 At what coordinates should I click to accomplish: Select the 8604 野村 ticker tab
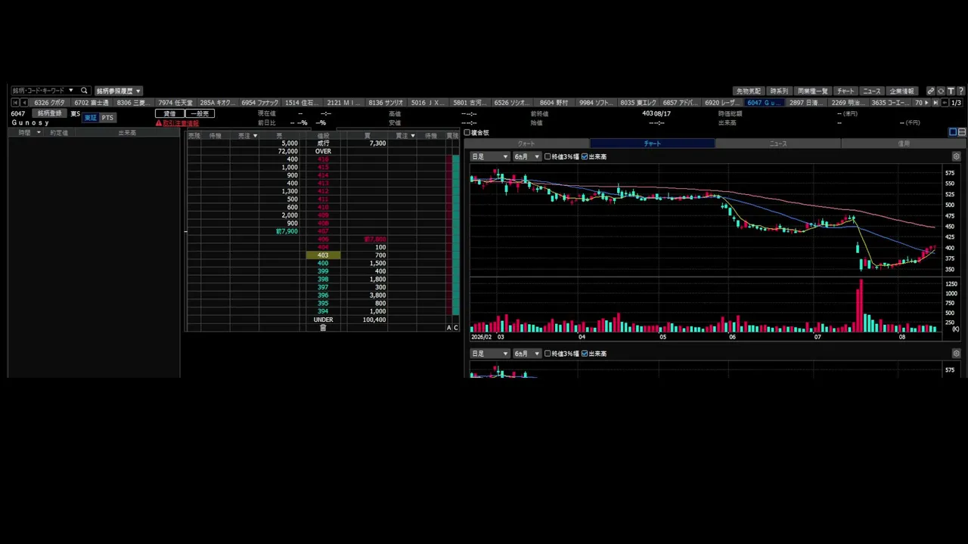pos(554,103)
